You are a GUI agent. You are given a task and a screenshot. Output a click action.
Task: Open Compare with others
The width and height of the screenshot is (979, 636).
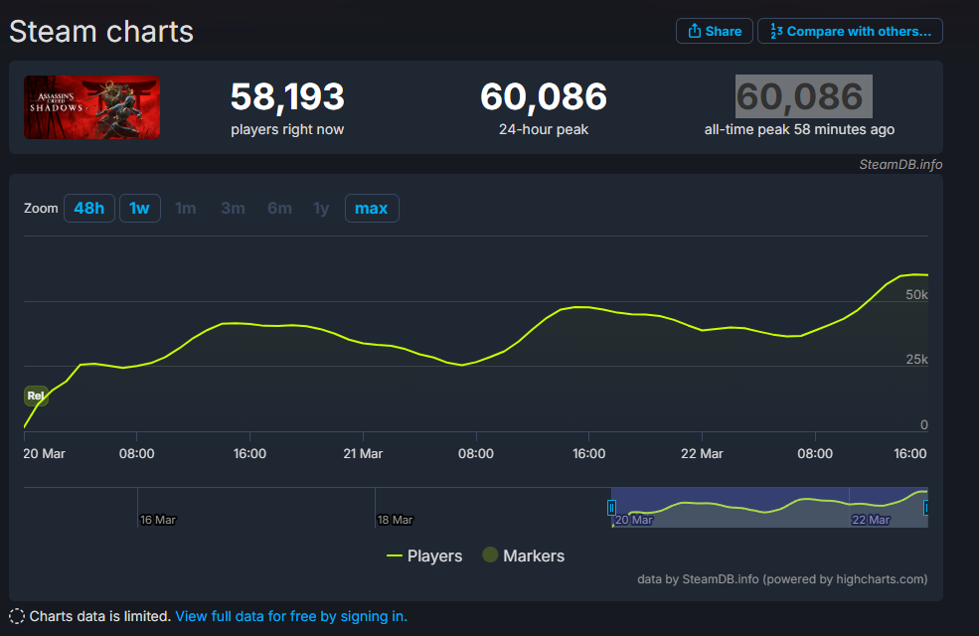(850, 31)
